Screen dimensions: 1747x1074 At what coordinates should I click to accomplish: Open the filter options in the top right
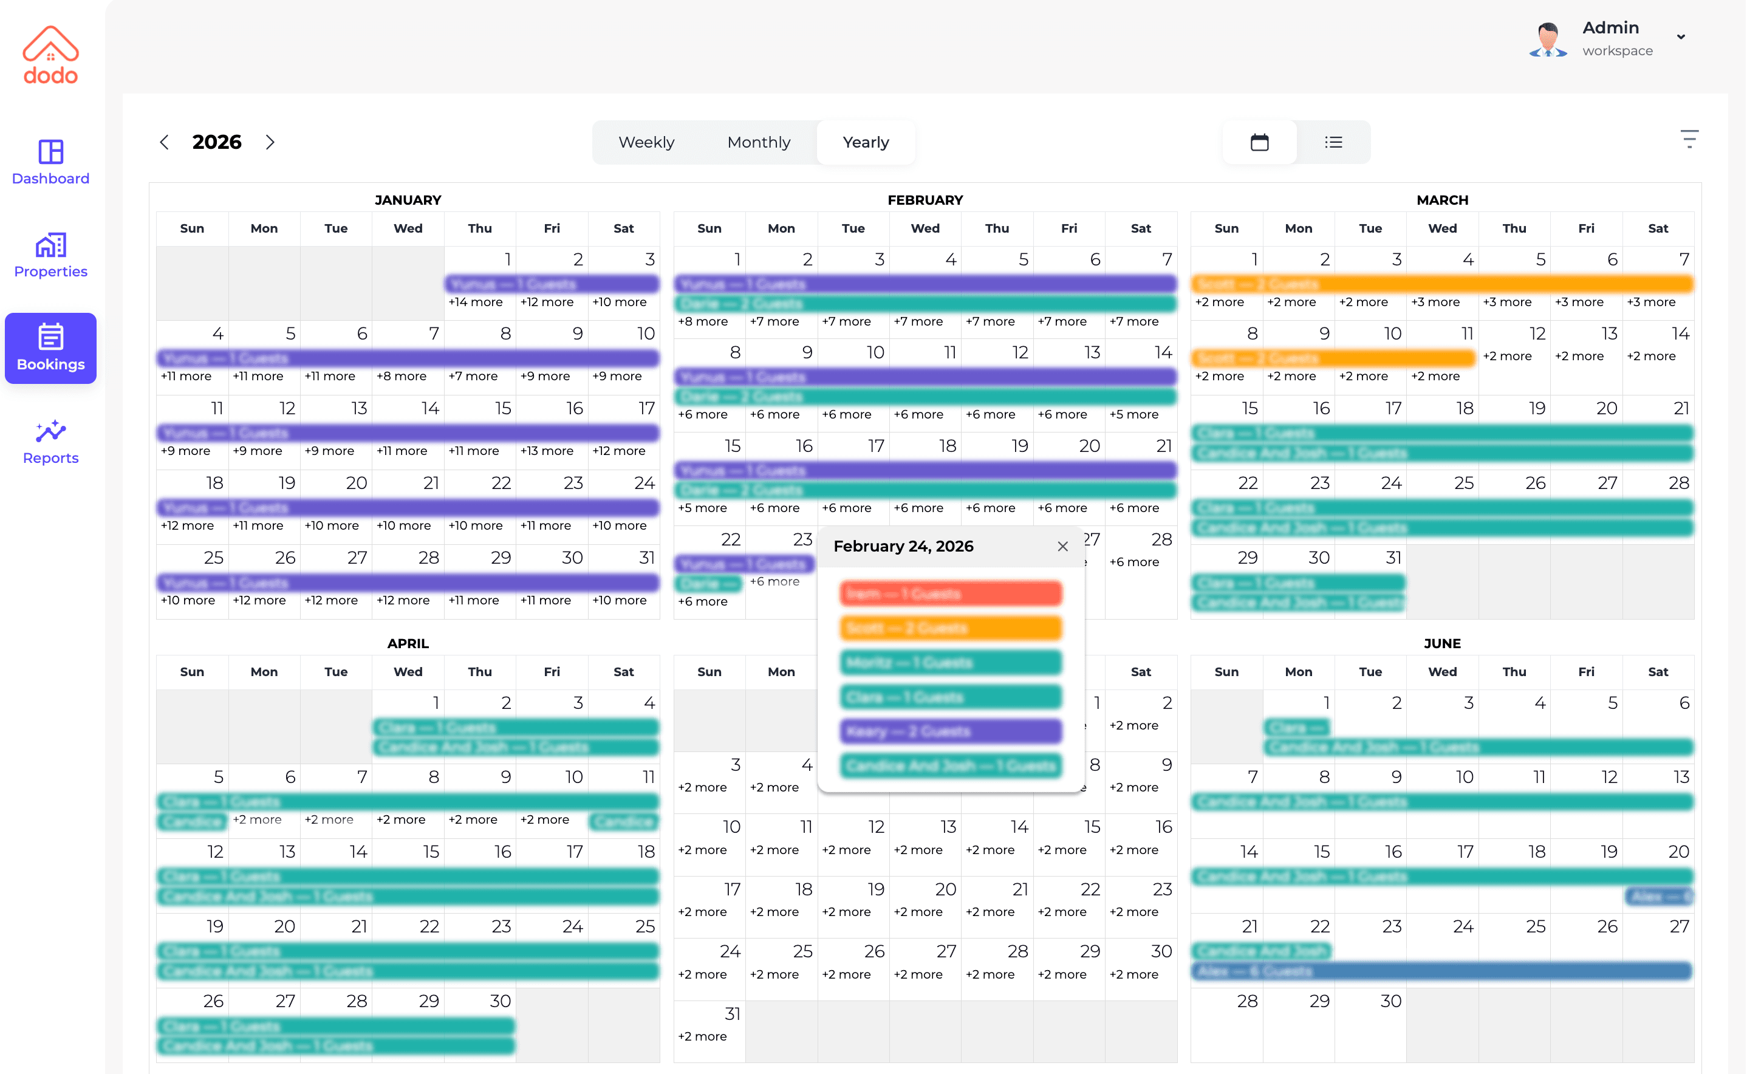point(1689,139)
